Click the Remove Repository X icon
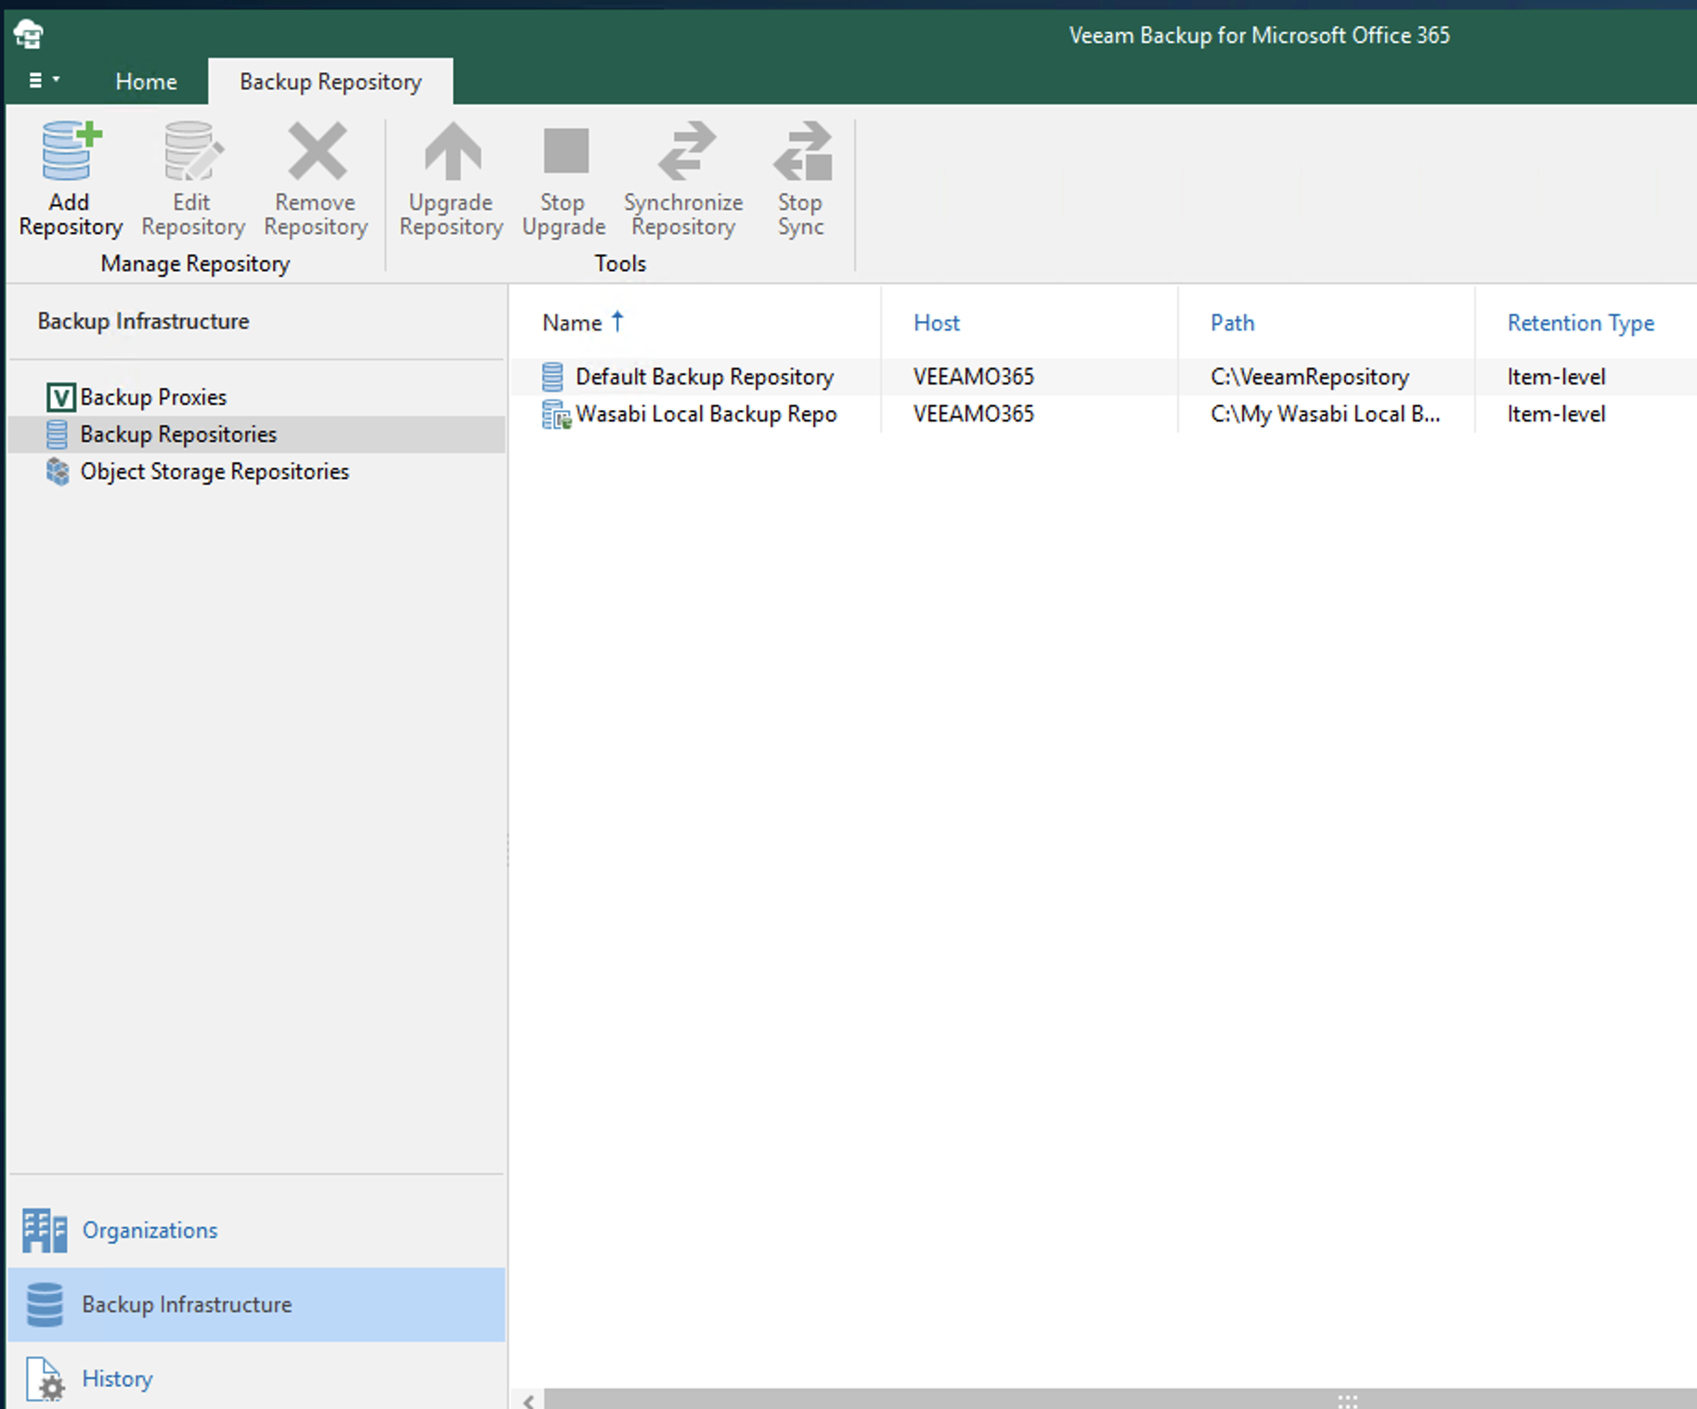Screen dimensions: 1697x1409 (x=317, y=151)
